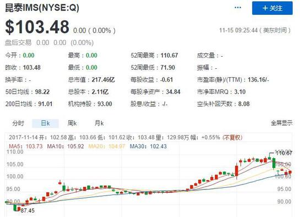Viewport: 303px width, 217px height.
Task: Click the 不复权 adjustment label in chart header
Action: 232,138
